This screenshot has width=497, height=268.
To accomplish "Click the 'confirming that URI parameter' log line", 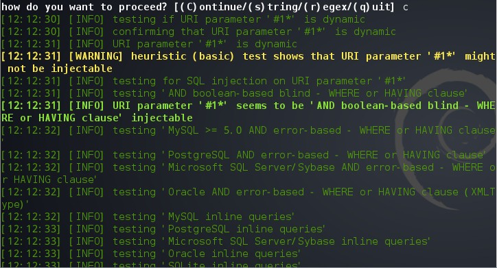I will 198,32.
